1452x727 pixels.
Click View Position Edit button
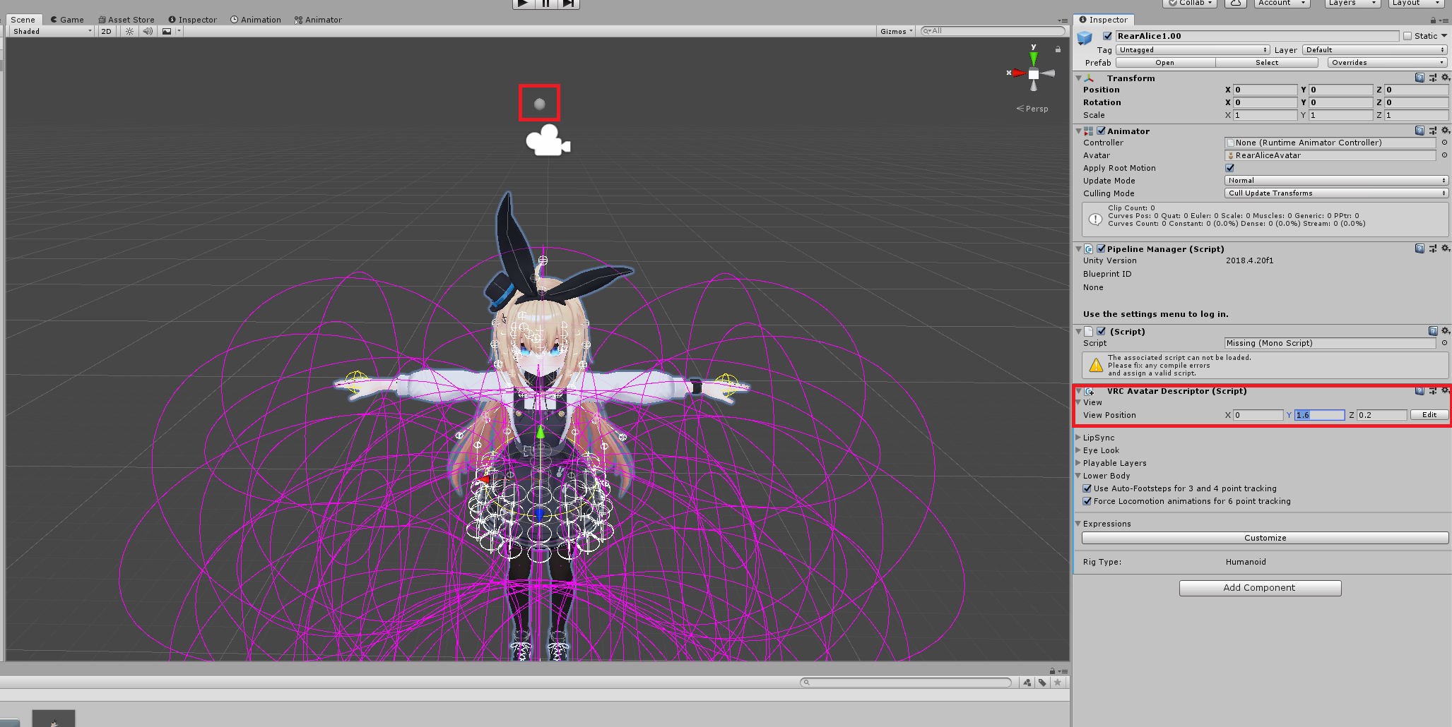pyautogui.click(x=1429, y=415)
